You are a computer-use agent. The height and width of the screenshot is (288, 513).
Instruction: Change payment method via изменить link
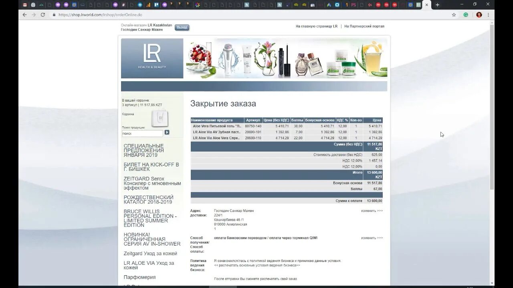(372, 238)
